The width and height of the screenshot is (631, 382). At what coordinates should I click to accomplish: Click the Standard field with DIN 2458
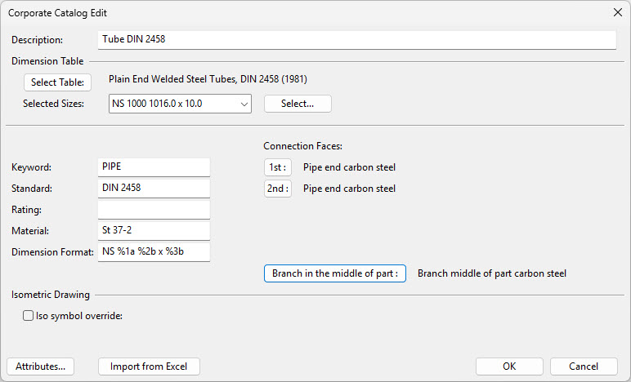pyautogui.click(x=153, y=189)
